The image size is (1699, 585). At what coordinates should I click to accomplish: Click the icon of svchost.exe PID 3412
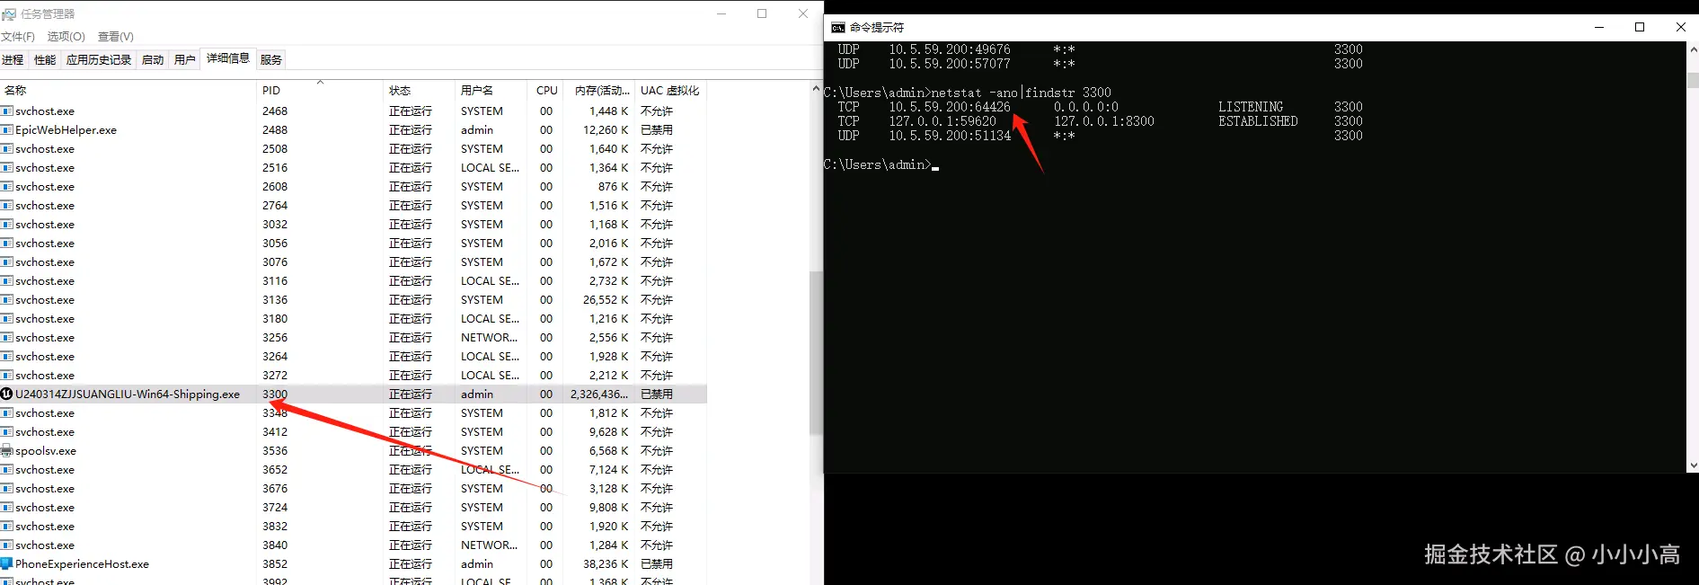pyautogui.click(x=7, y=432)
